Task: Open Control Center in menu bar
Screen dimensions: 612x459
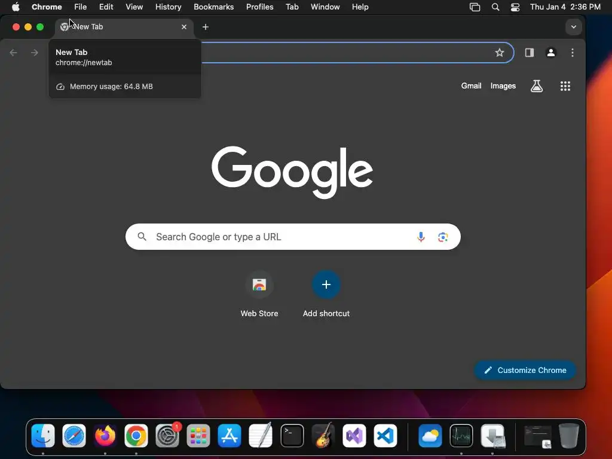Action: [515, 7]
